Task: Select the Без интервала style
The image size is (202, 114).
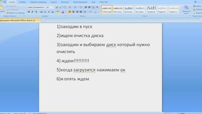Action: coord(118,9)
